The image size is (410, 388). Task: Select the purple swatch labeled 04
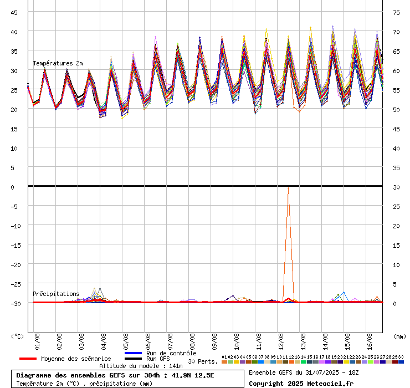click(x=243, y=362)
